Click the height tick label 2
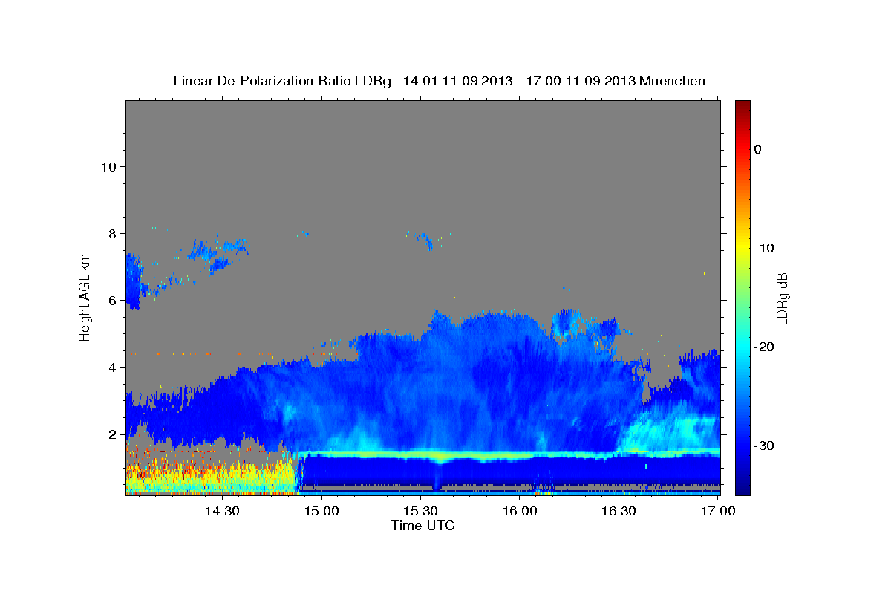Screen dimensions: 891x594 111,434
